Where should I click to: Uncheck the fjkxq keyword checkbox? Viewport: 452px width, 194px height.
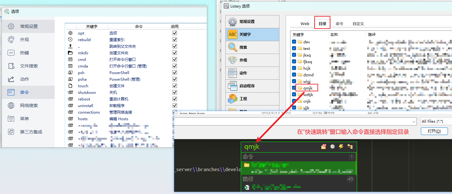[x=294, y=62]
